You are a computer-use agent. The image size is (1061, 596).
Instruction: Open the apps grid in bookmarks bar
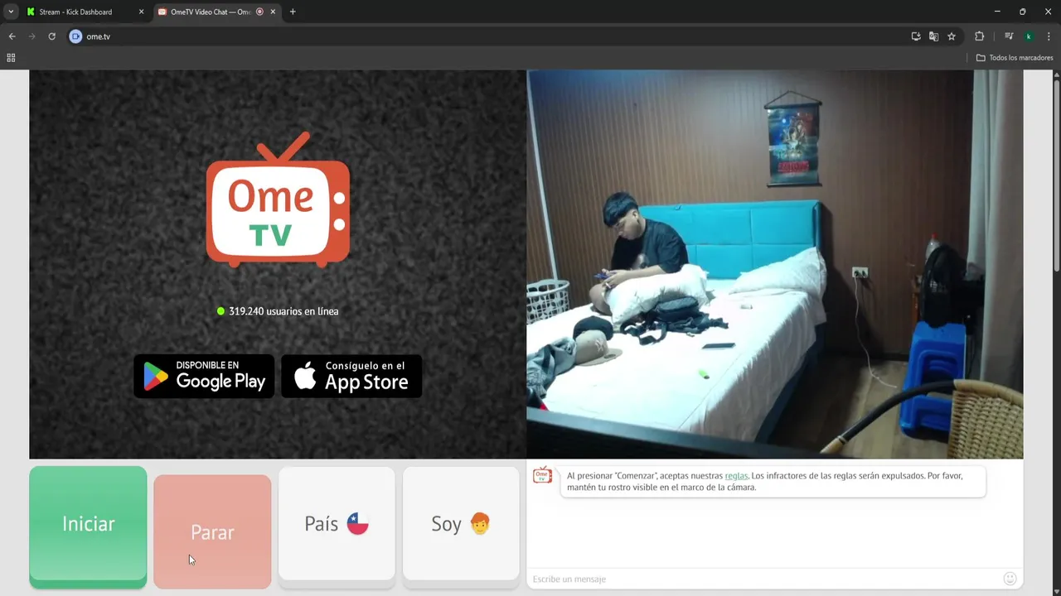11,58
